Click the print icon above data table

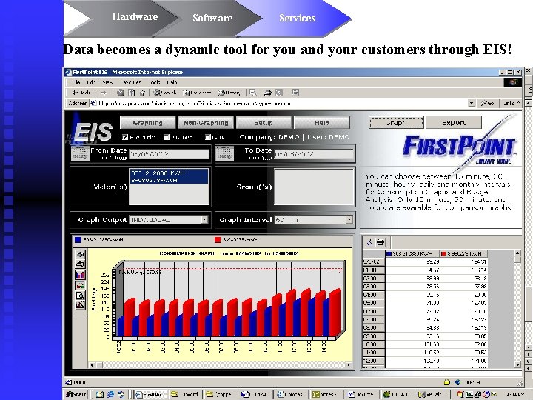(381, 242)
